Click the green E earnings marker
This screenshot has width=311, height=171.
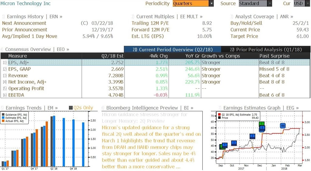(262, 124)
